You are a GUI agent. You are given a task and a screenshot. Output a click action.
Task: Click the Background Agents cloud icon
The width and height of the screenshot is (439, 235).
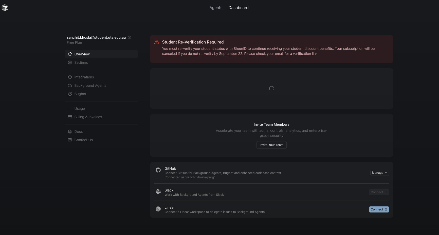tap(70, 86)
